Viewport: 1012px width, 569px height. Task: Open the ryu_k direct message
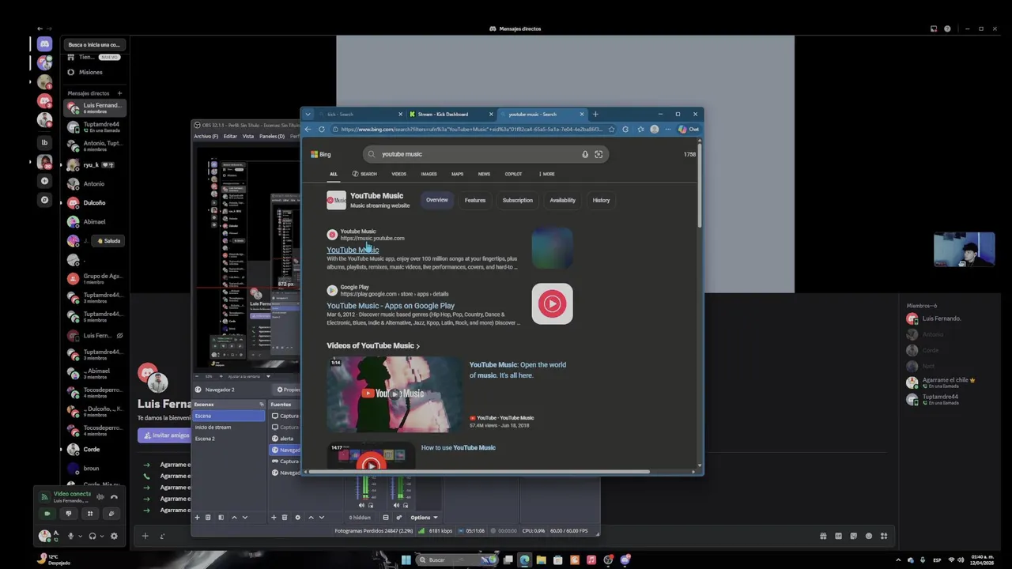click(95, 164)
